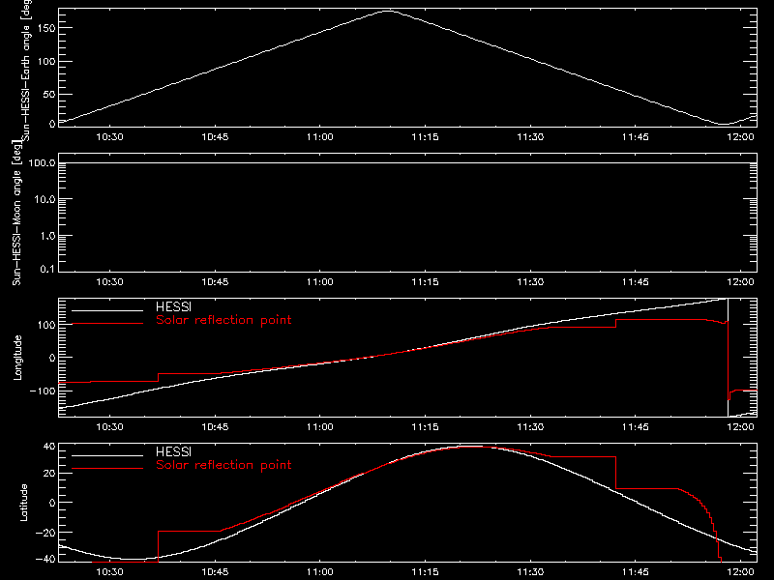774x580 pixels.
Task: Click peak of the Sun-HESSI-Earth angle curve
Action: [x=389, y=11]
